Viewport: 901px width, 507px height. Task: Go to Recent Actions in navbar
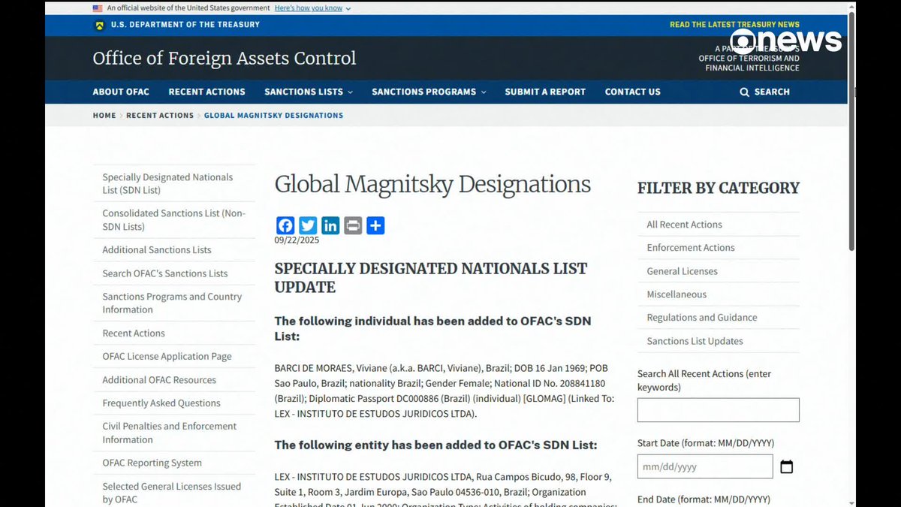(x=206, y=92)
